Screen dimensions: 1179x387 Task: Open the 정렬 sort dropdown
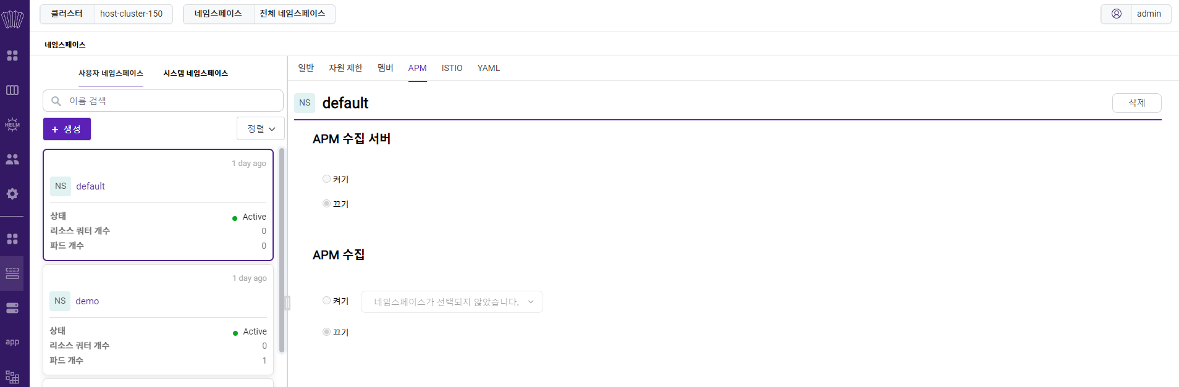pos(261,128)
